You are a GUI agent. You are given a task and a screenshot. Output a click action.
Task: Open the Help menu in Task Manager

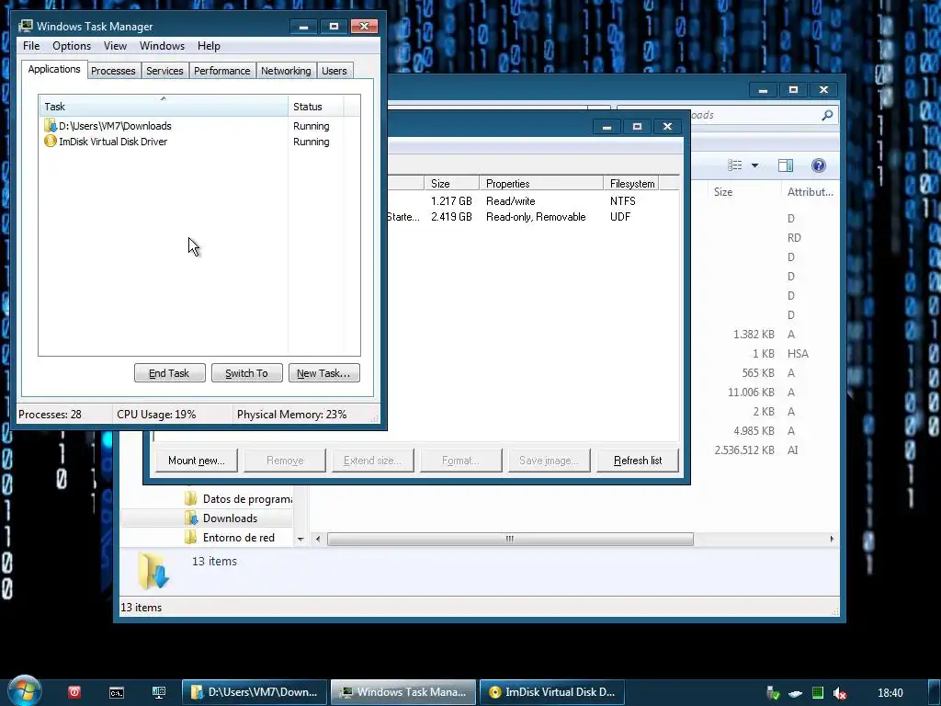[x=209, y=46]
